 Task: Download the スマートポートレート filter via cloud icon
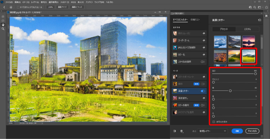coord(204,77)
